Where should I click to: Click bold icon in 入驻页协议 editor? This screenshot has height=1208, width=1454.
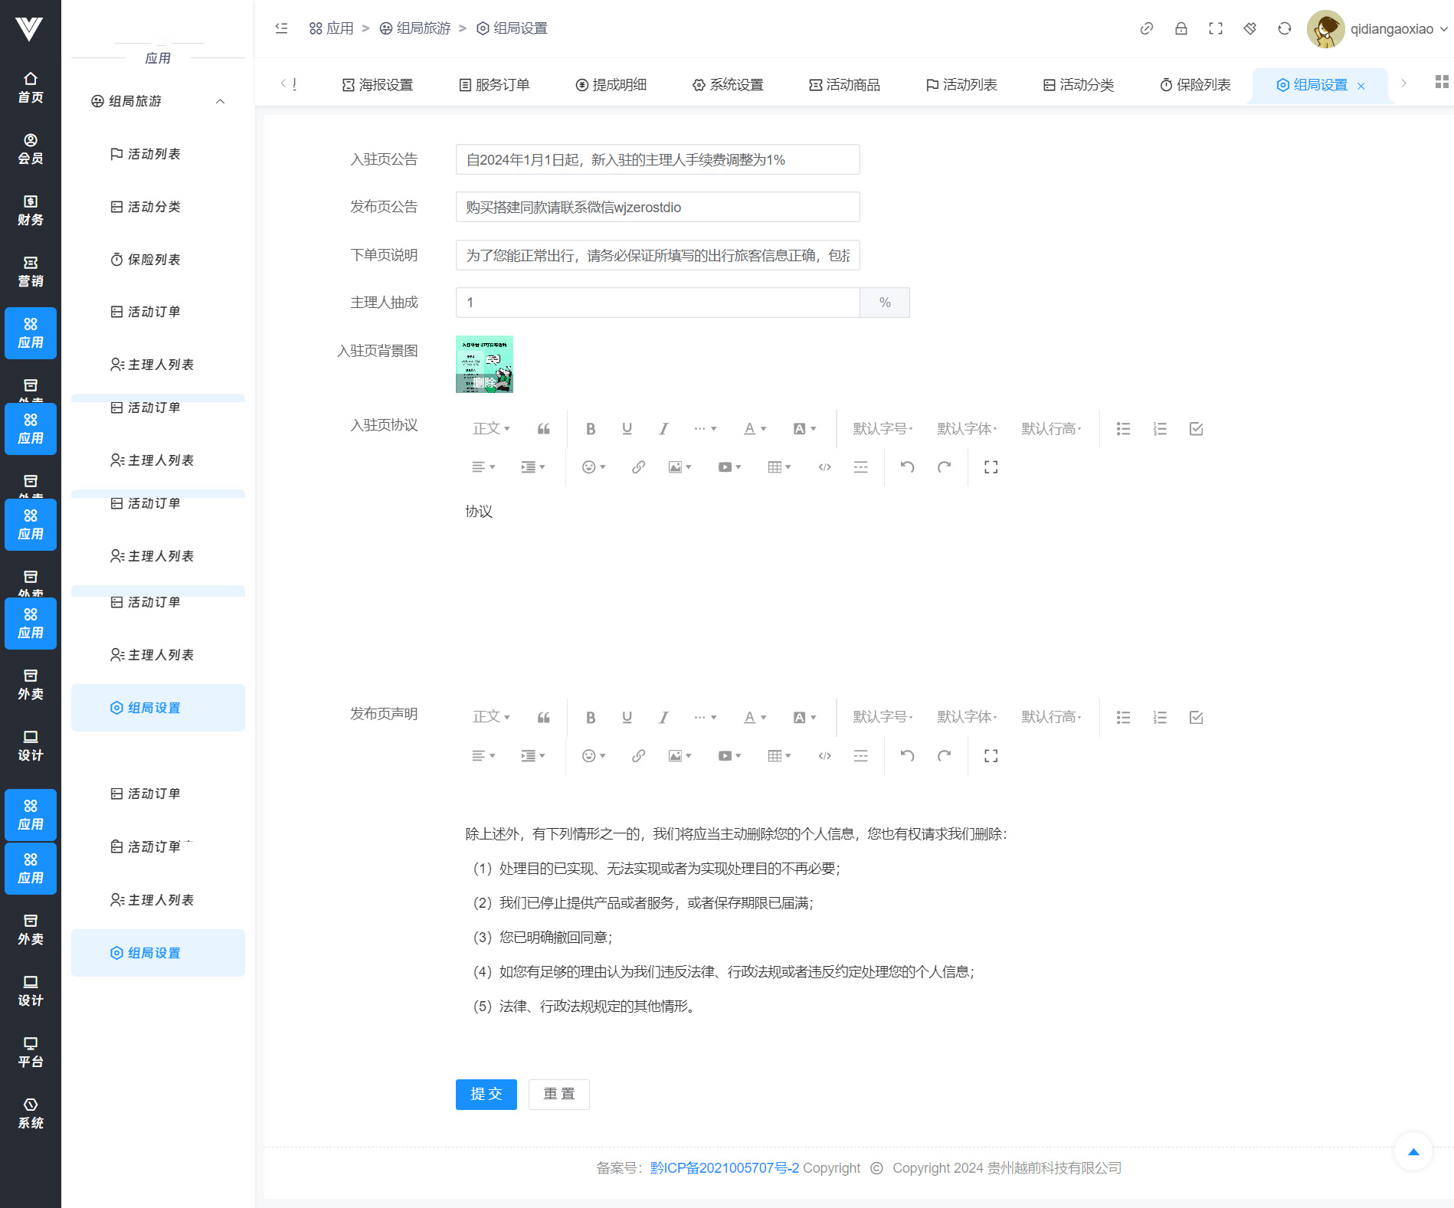click(590, 429)
